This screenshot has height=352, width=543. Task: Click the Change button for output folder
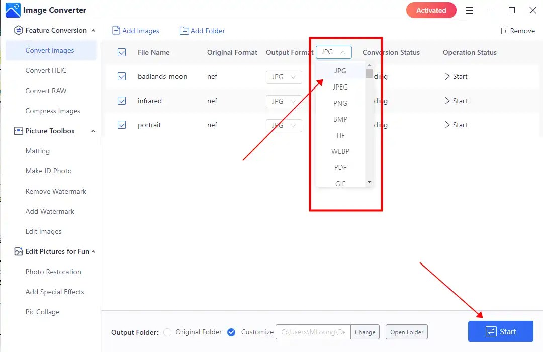point(365,332)
